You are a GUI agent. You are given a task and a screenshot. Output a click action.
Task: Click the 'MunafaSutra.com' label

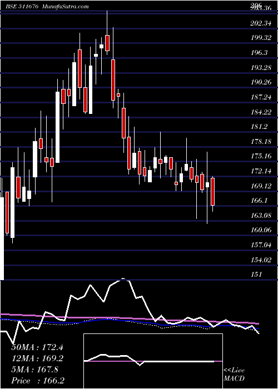coord(66,7)
